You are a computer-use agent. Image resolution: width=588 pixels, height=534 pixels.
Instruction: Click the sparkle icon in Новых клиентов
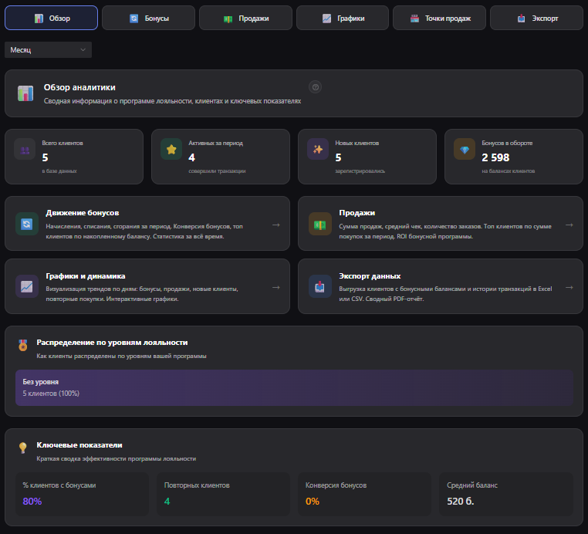[x=318, y=149]
